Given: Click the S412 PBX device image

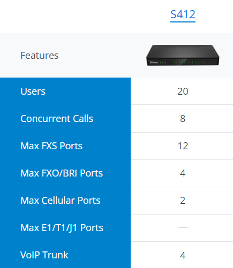Looking at the screenshot, I should click(183, 55).
